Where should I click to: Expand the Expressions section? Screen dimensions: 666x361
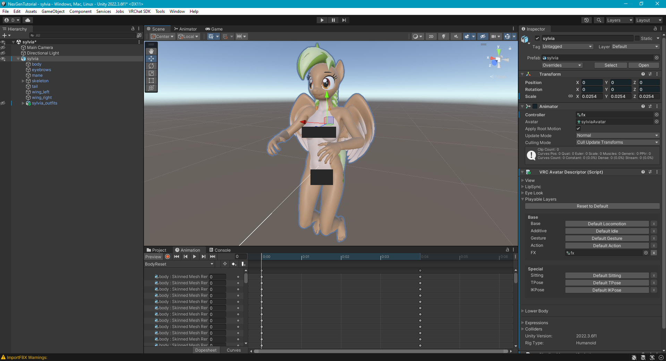[x=522, y=323]
